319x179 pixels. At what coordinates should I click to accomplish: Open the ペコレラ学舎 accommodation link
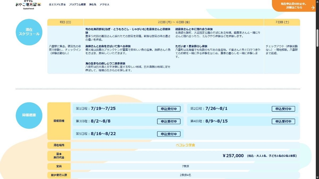click(x=185, y=145)
